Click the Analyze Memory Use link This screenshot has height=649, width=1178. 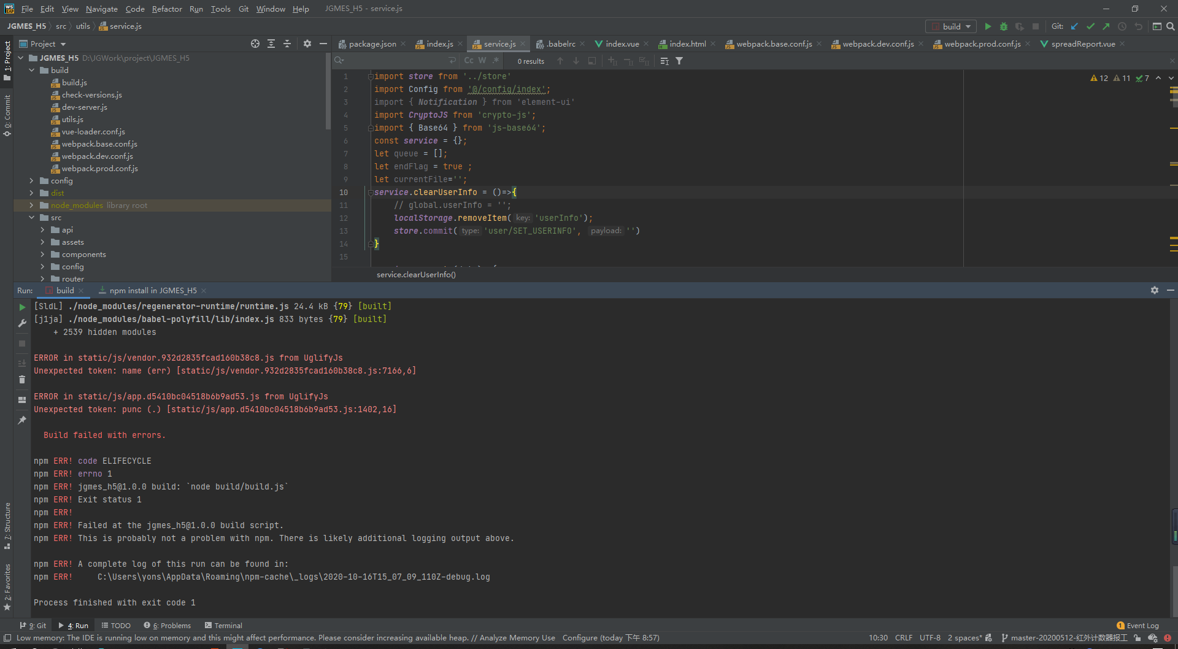(x=517, y=638)
